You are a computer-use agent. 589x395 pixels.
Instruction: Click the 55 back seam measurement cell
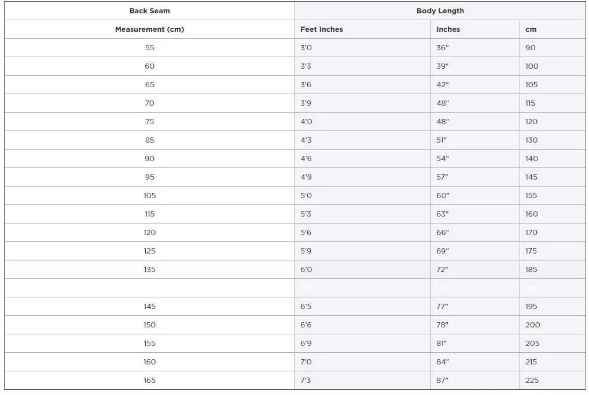(149, 48)
